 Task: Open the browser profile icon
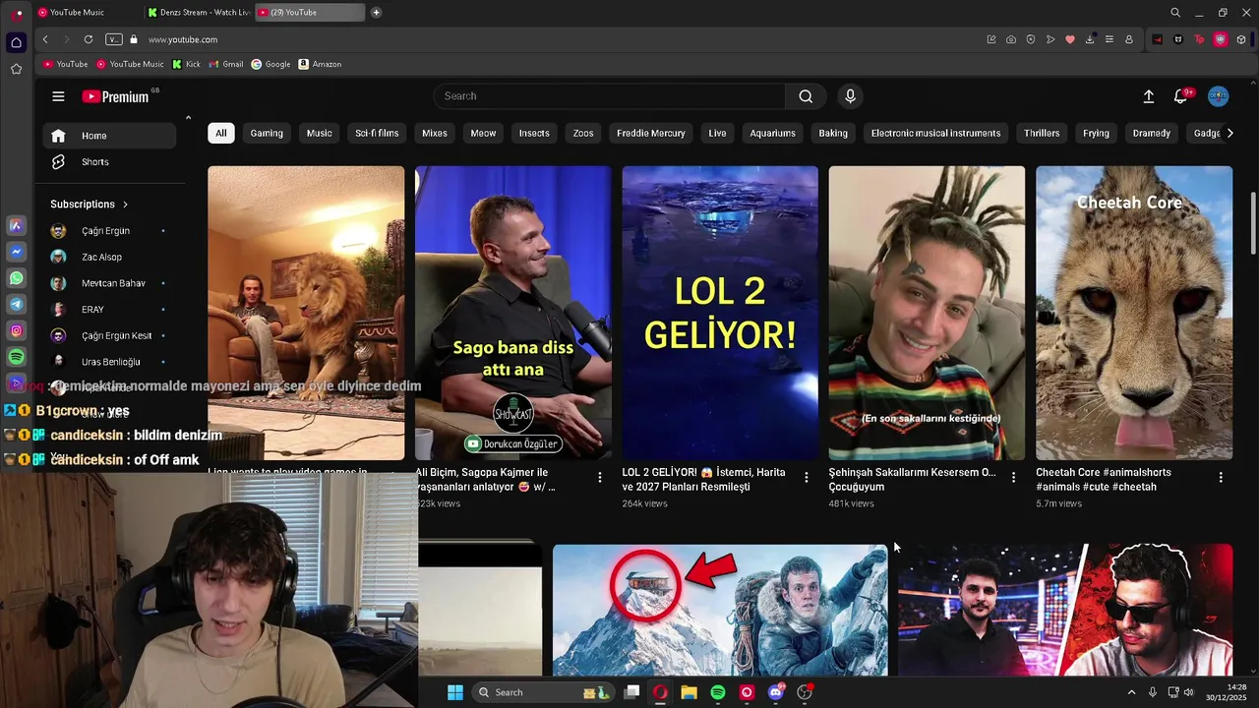[x=1129, y=39]
